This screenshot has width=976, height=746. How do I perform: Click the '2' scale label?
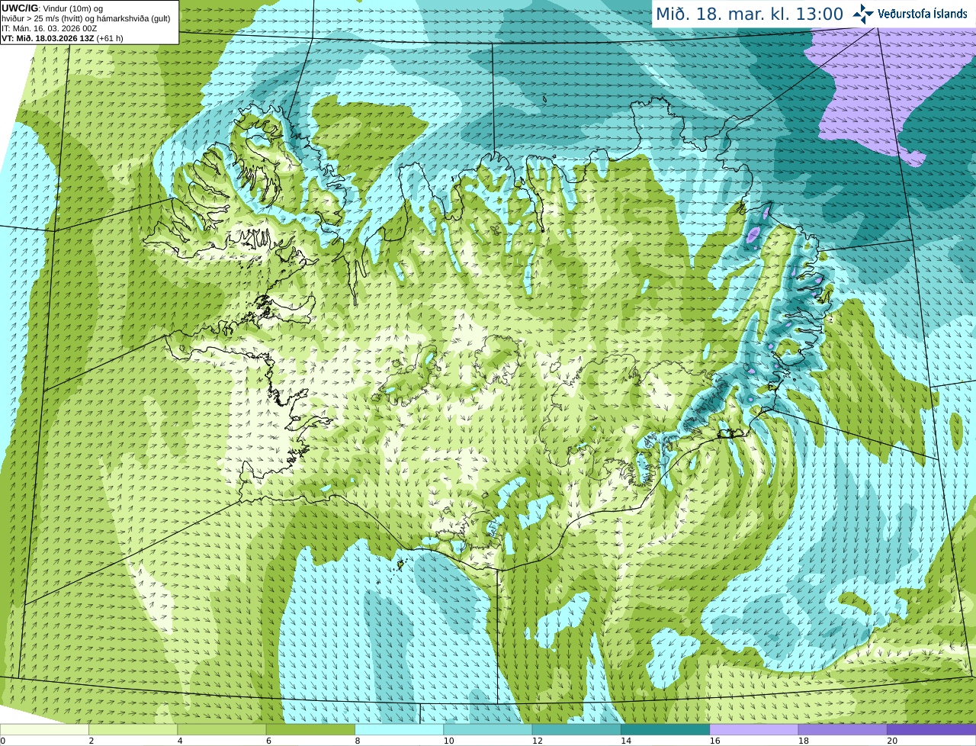(91, 741)
